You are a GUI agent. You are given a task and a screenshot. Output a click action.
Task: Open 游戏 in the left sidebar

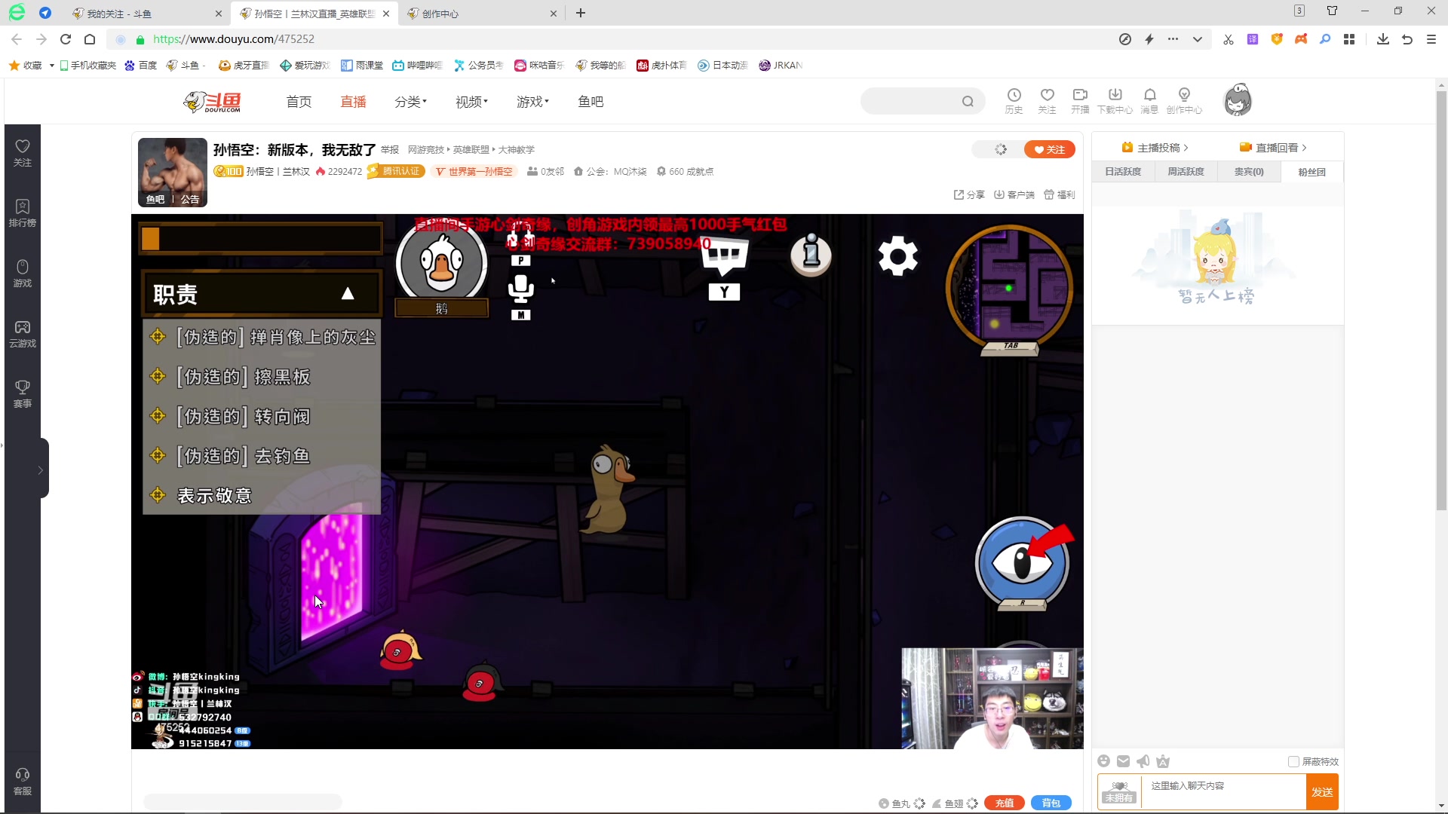point(23,274)
